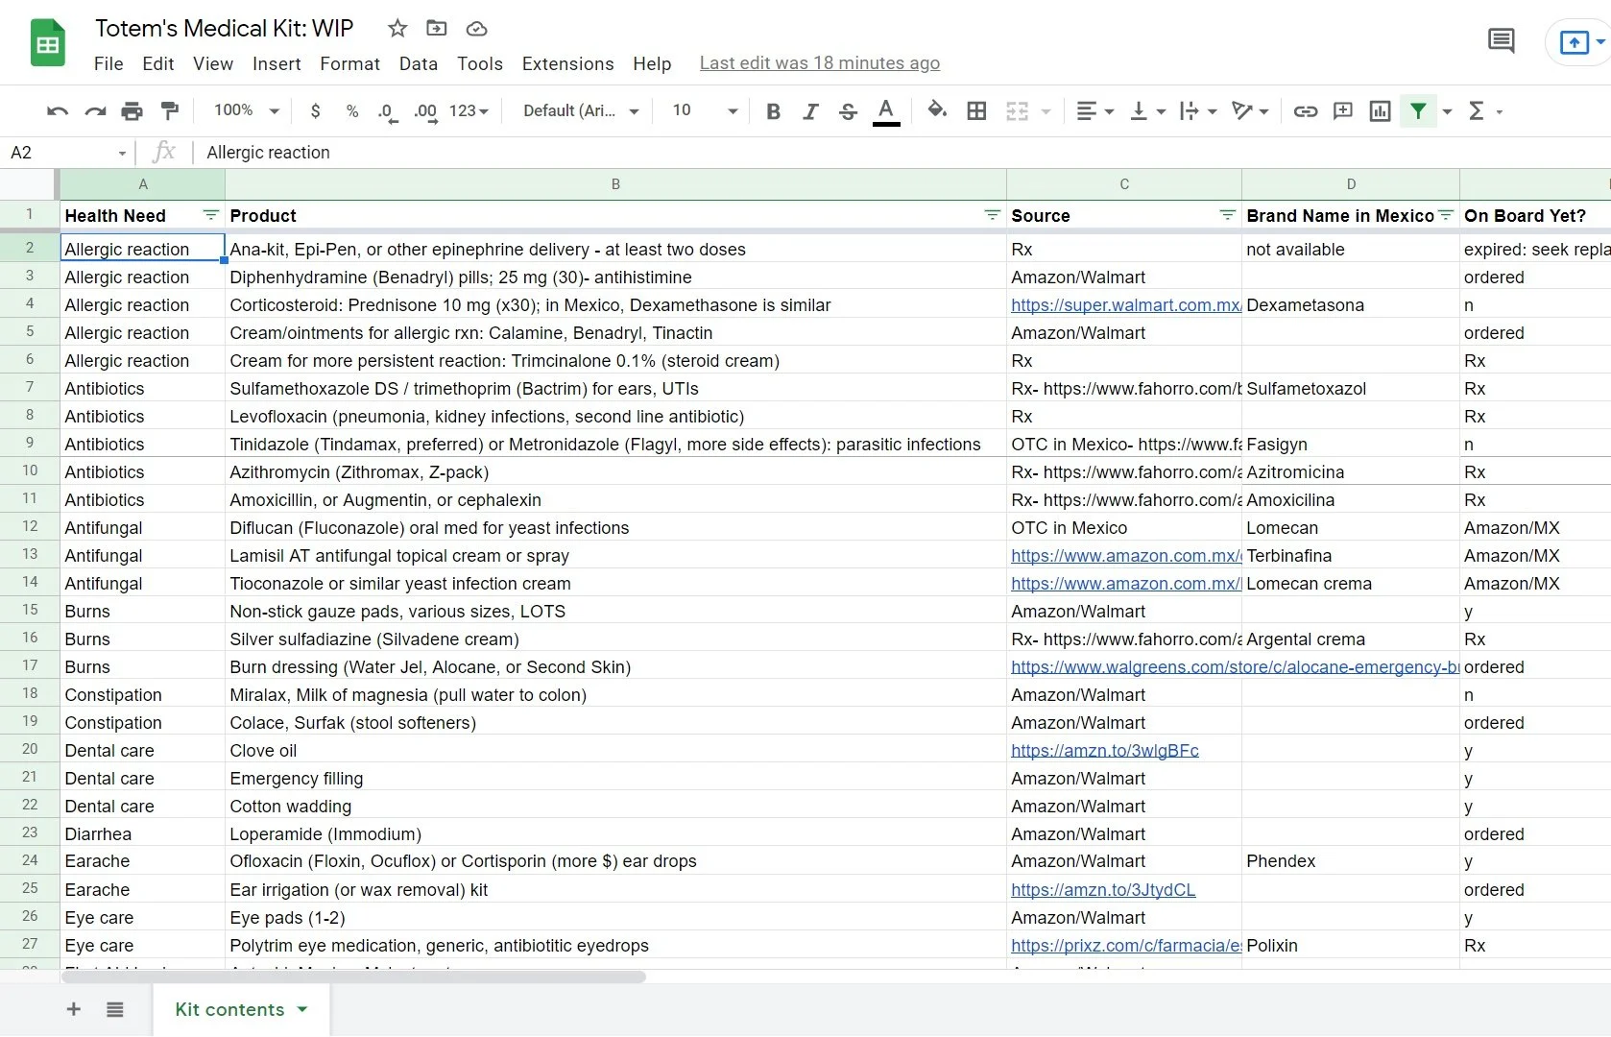Toggle italic formatting
The image size is (1611, 1037).
(810, 111)
